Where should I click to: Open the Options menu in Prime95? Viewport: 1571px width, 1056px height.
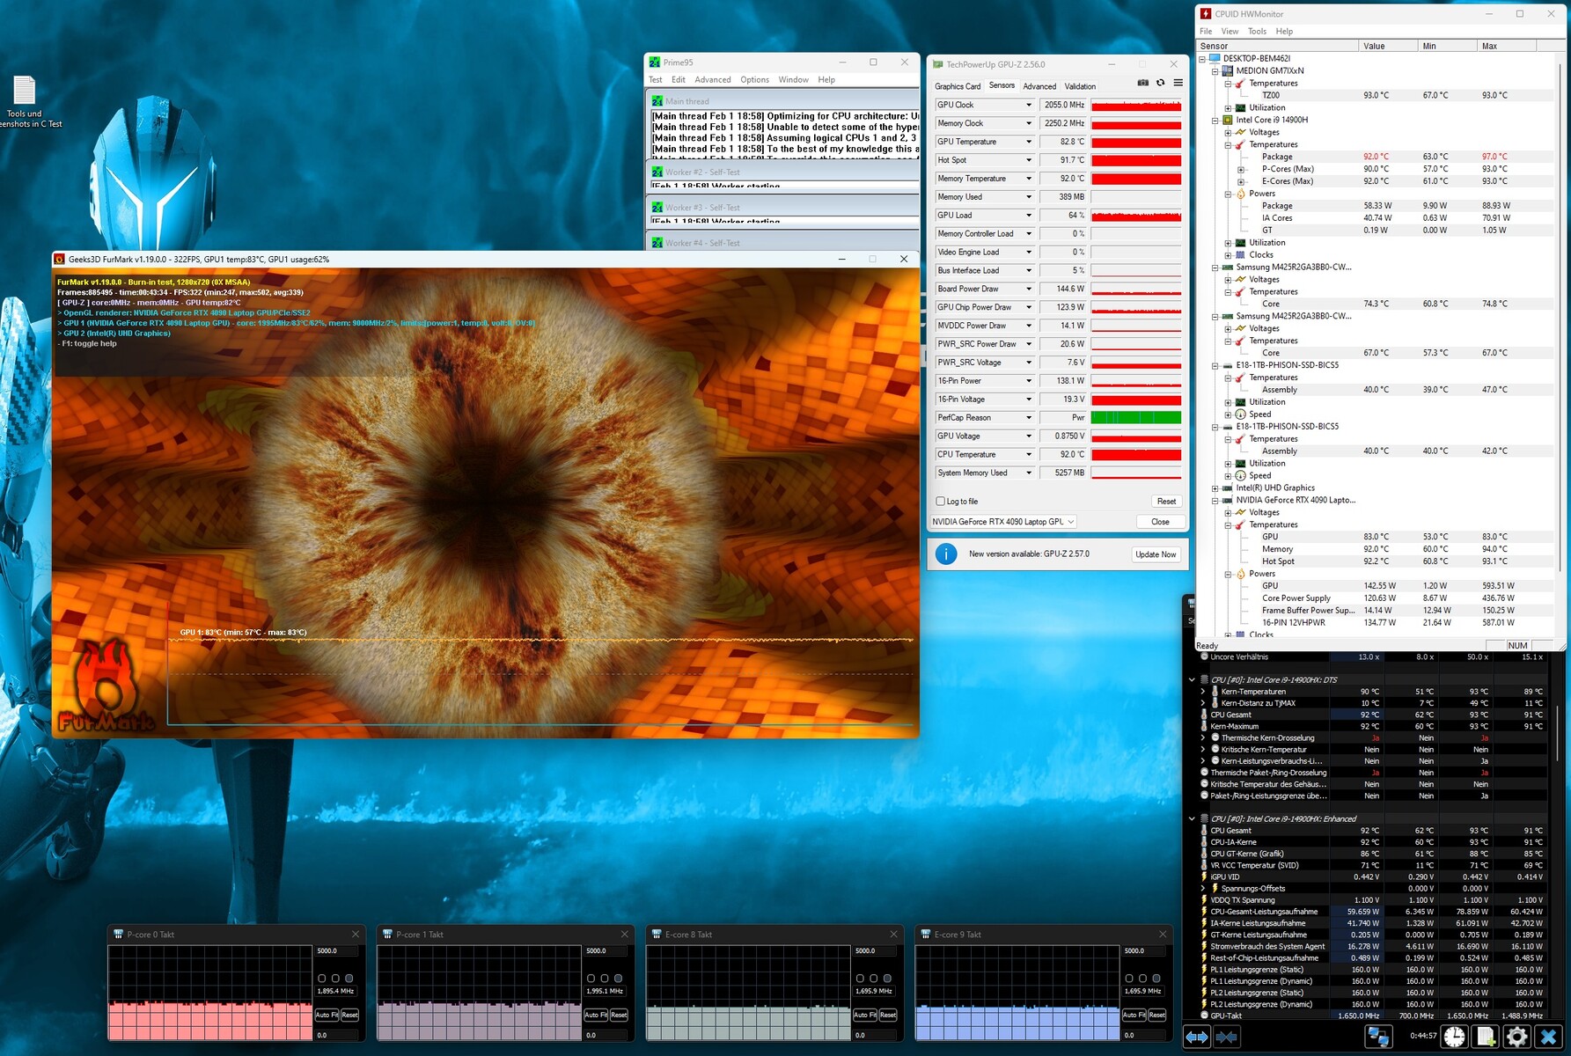[754, 80]
